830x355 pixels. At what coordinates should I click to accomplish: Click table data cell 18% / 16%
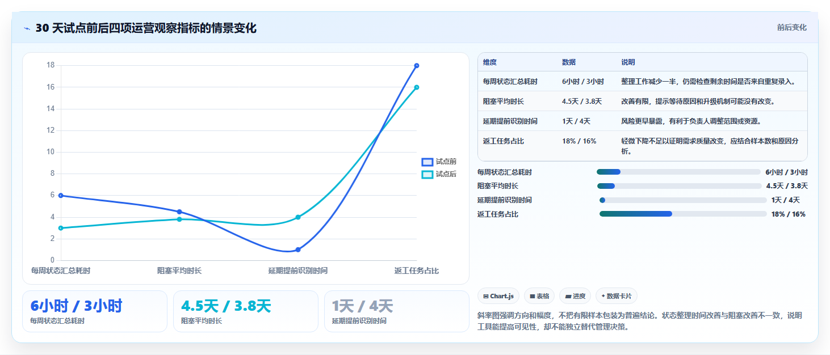pos(579,141)
